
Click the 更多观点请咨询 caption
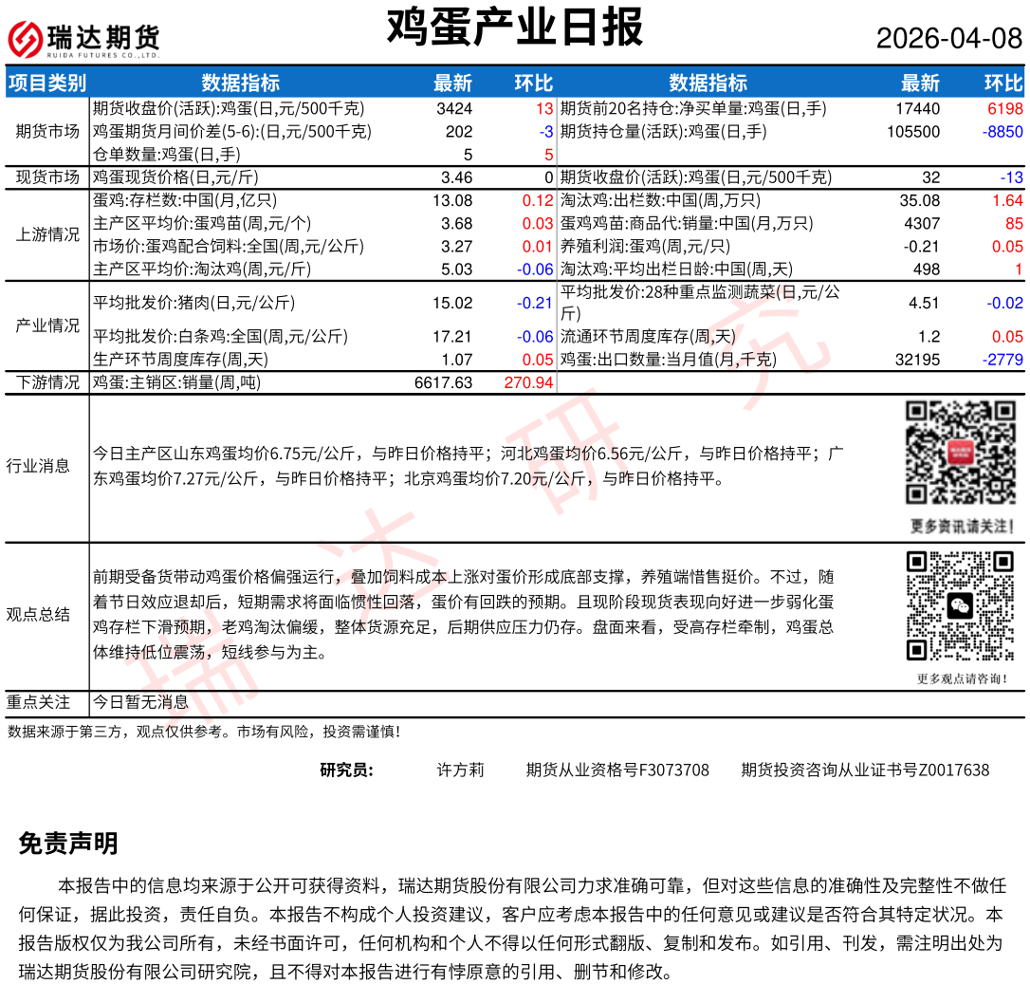coord(962,678)
